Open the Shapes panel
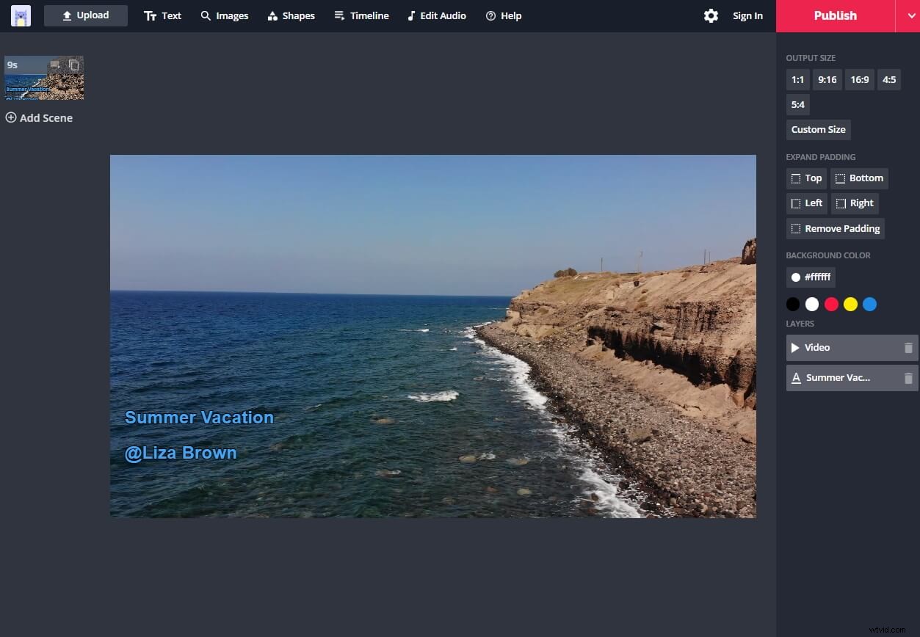Screen dimensions: 920x637 tap(291, 15)
